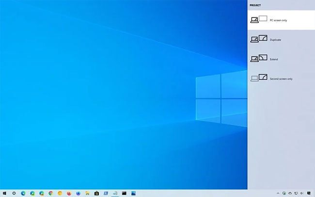
Task: Expand hidden system tray icons chevron
Action: (278, 194)
